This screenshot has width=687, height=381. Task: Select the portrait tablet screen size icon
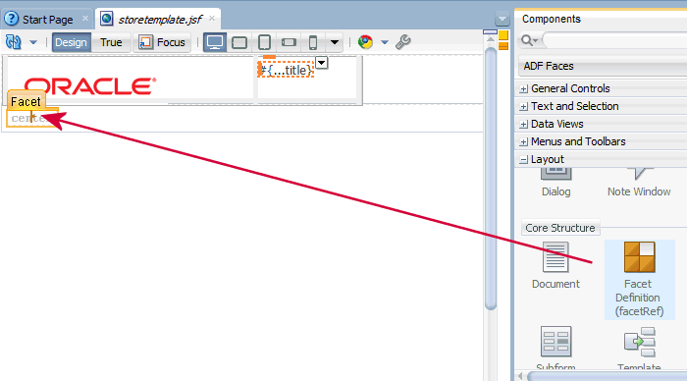coord(264,42)
